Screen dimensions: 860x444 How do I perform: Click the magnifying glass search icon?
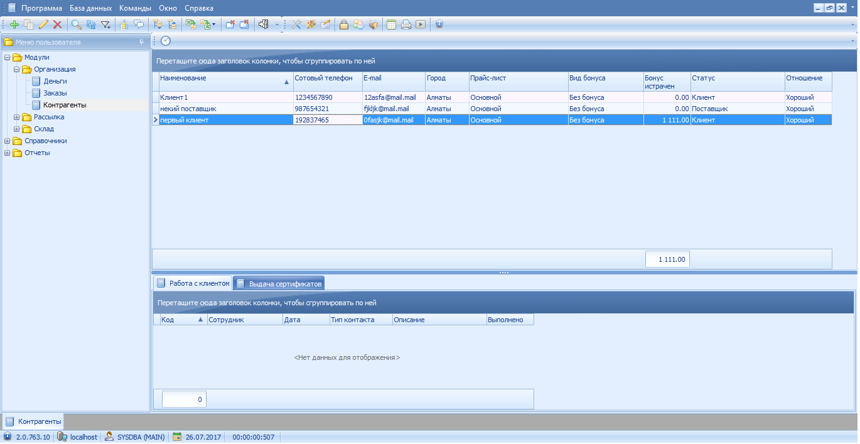coord(76,24)
